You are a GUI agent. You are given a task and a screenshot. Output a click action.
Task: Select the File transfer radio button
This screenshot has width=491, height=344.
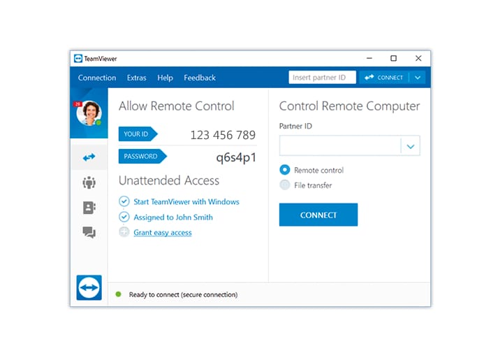pos(285,185)
